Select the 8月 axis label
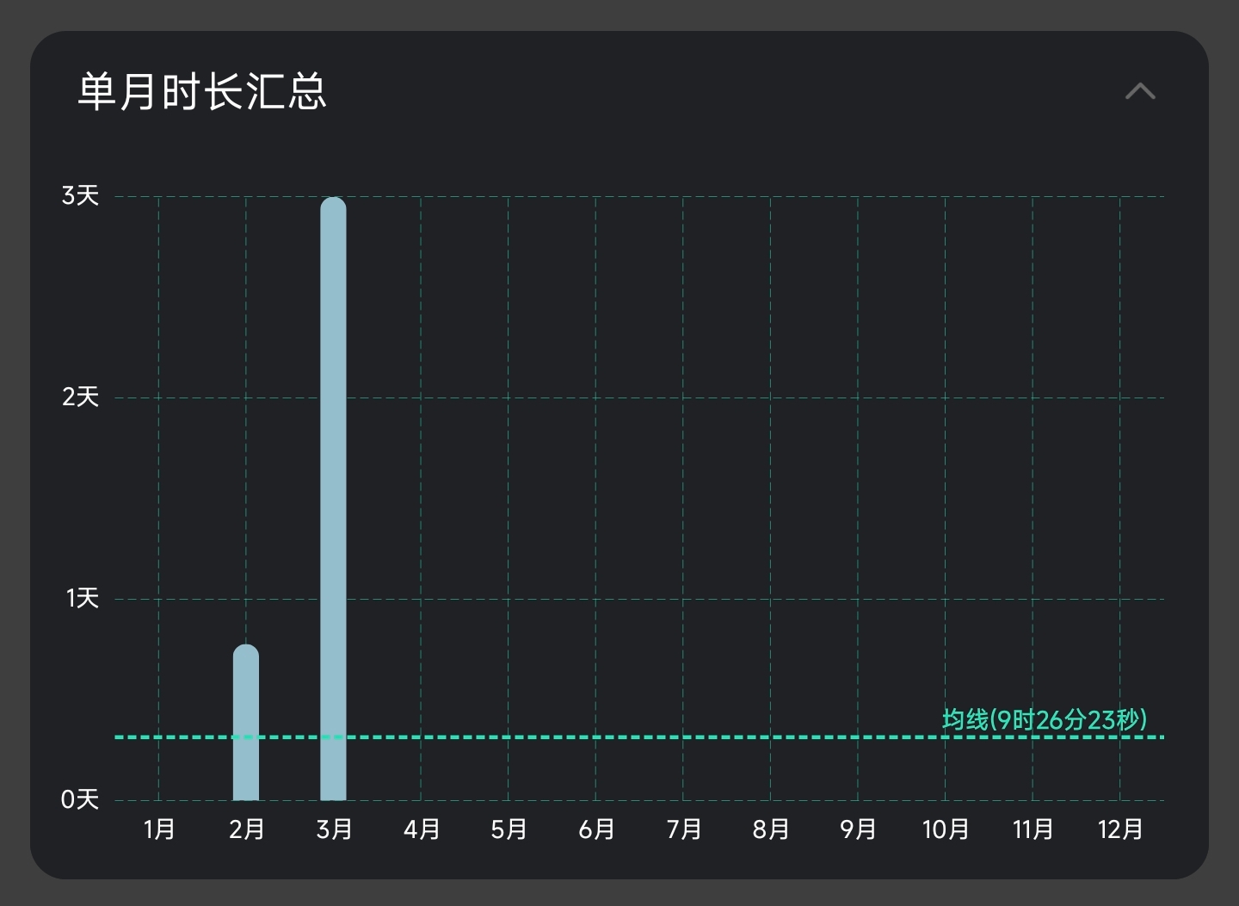The height and width of the screenshot is (906, 1239). point(771,829)
